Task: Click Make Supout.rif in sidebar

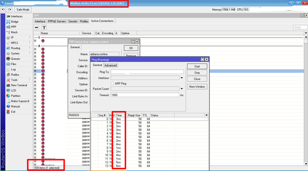Action: pyautogui.click(x=20, y=101)
